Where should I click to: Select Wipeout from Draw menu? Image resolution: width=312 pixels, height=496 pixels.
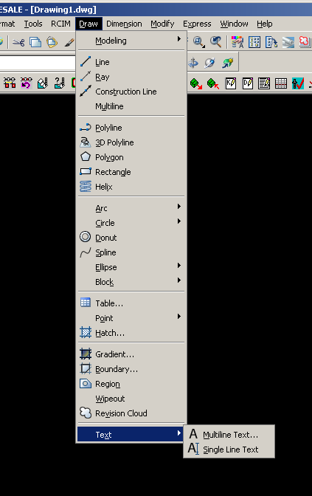[x=131, y=399]
